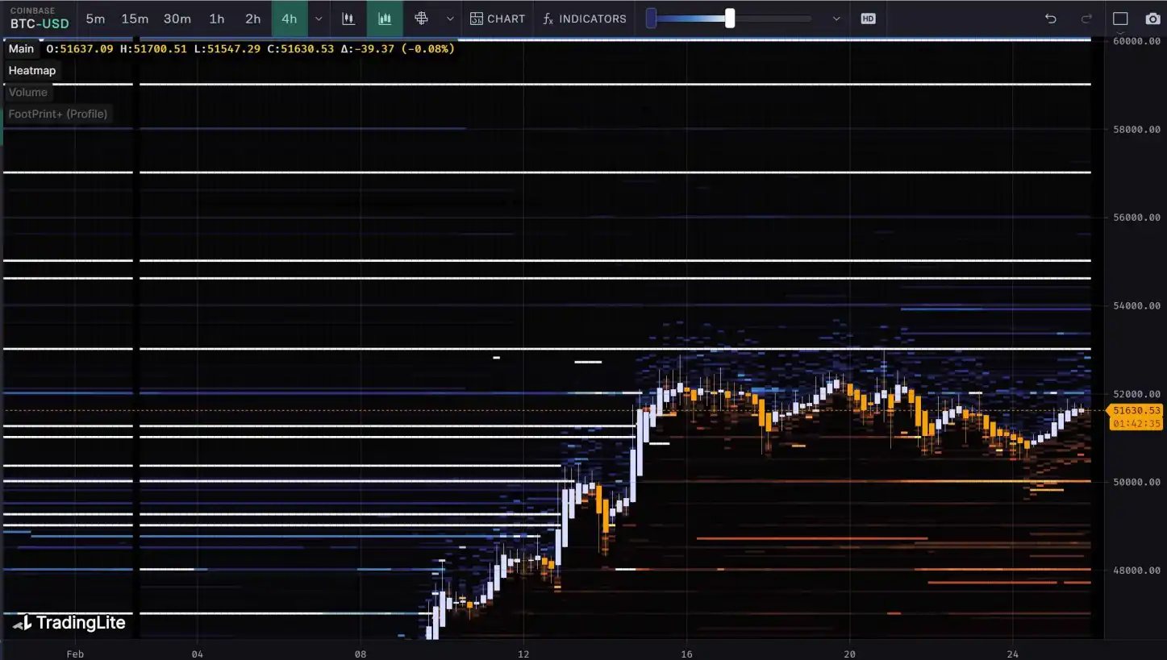Image resolution: width=1167 pixels, height=660 pixels.
Task: Switch to the 5m timeframe
Action: coord(95,19)
